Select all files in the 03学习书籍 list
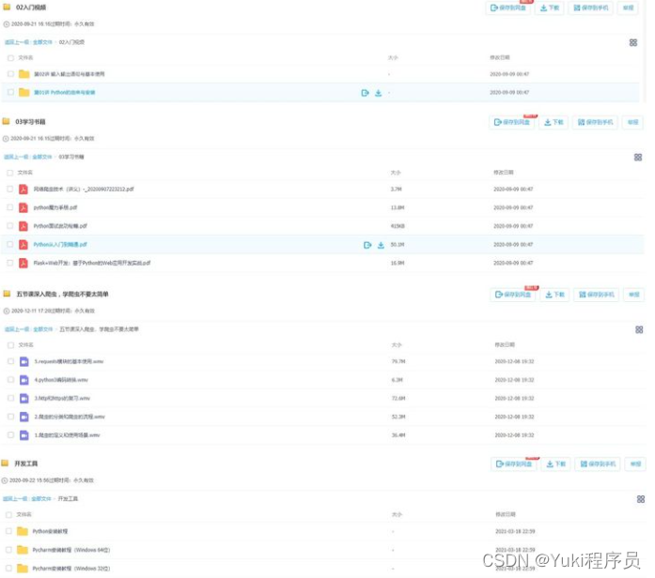 coord(10,173)
